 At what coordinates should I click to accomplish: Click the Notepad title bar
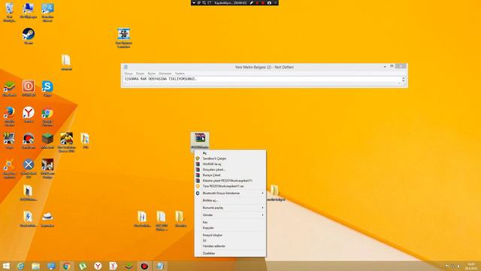coord(264,67)
